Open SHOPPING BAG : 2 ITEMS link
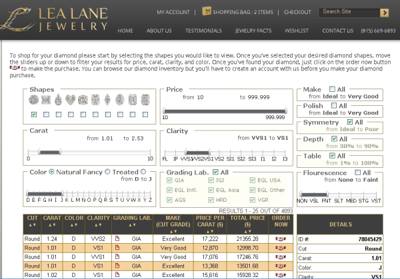 [x=243, y=12]
